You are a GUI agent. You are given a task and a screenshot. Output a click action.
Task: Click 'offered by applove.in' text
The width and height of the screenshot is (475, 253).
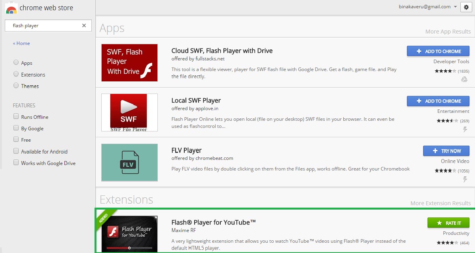195,109
